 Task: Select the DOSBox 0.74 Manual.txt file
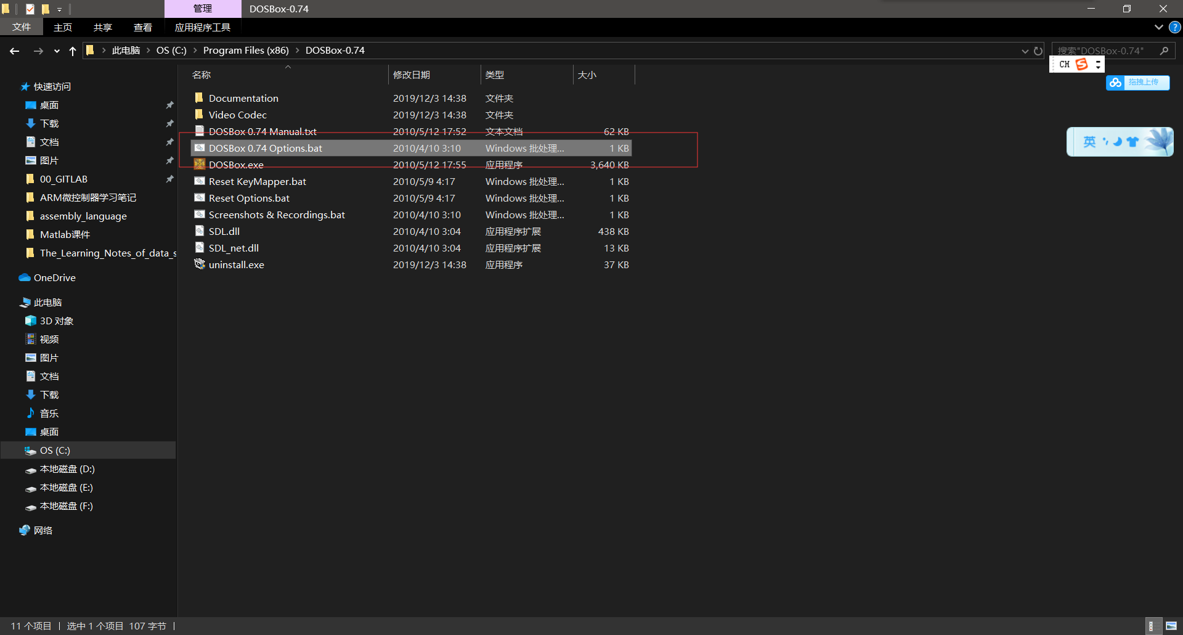click(x=411, y=131)
